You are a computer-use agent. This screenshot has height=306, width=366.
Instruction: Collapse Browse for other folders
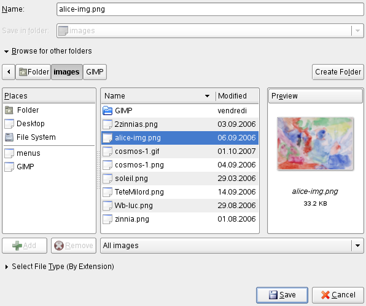click(6, 51)
